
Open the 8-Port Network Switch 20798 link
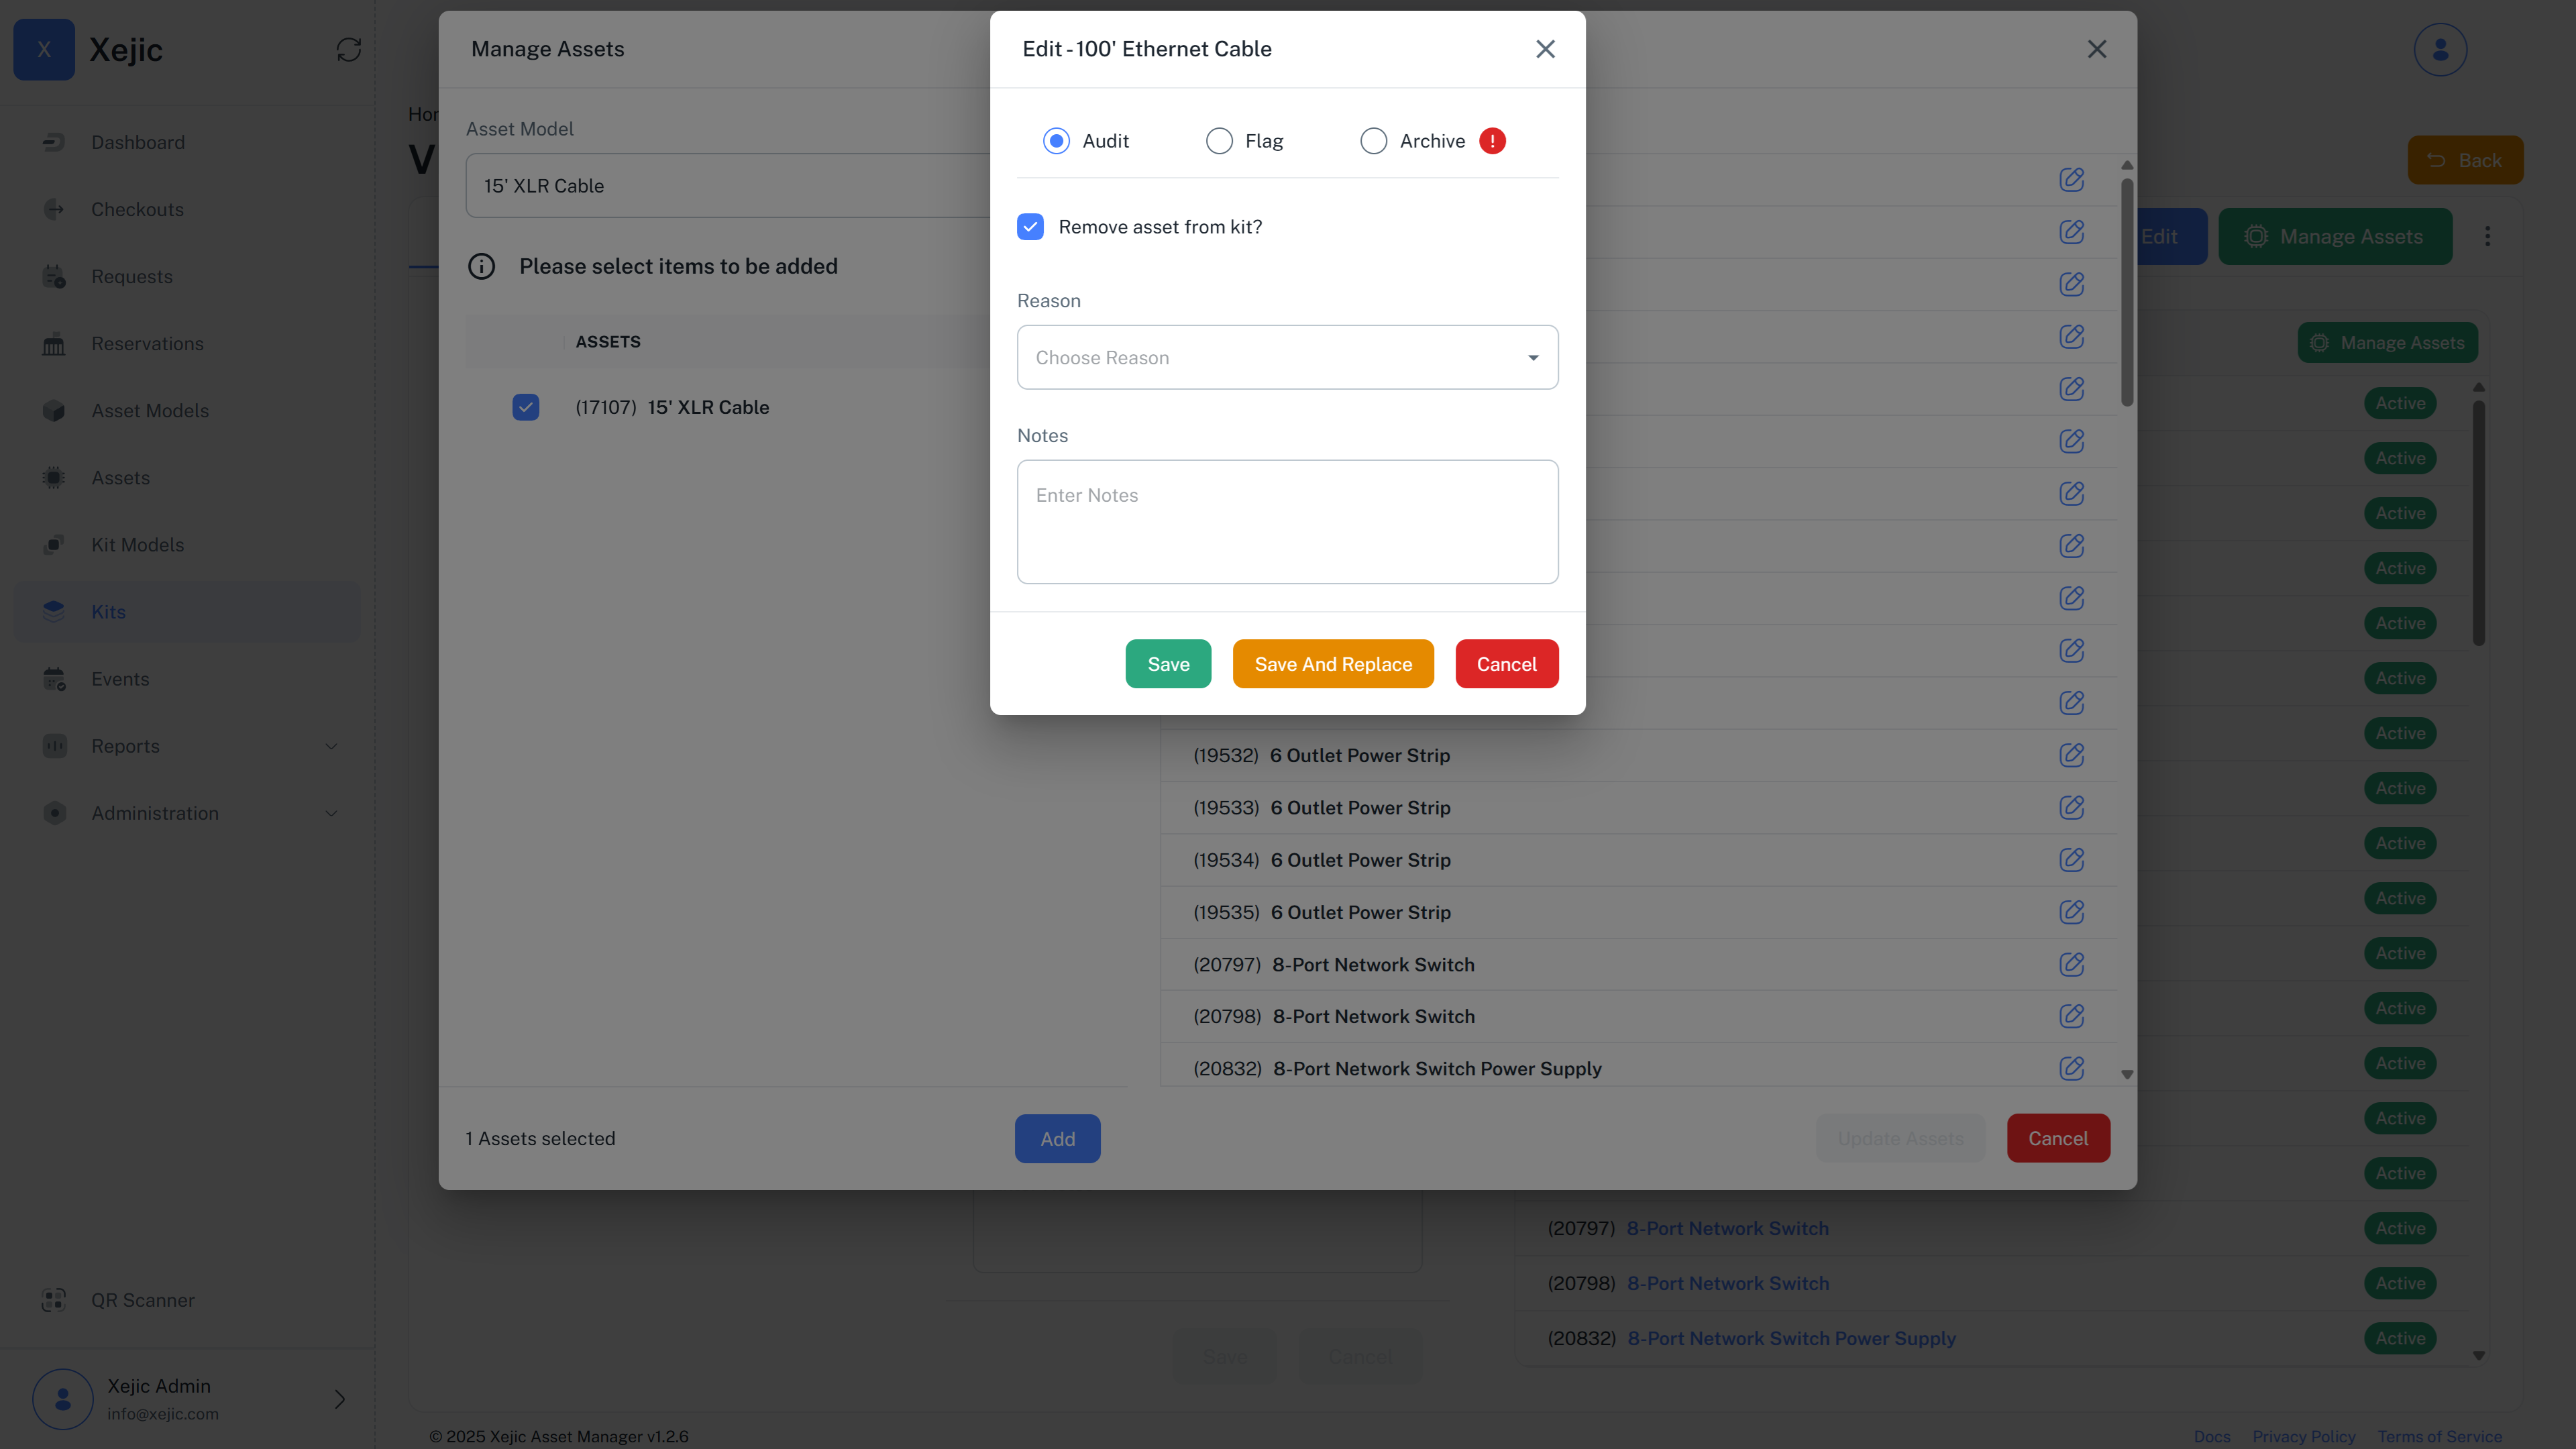coord(1727,1283)
